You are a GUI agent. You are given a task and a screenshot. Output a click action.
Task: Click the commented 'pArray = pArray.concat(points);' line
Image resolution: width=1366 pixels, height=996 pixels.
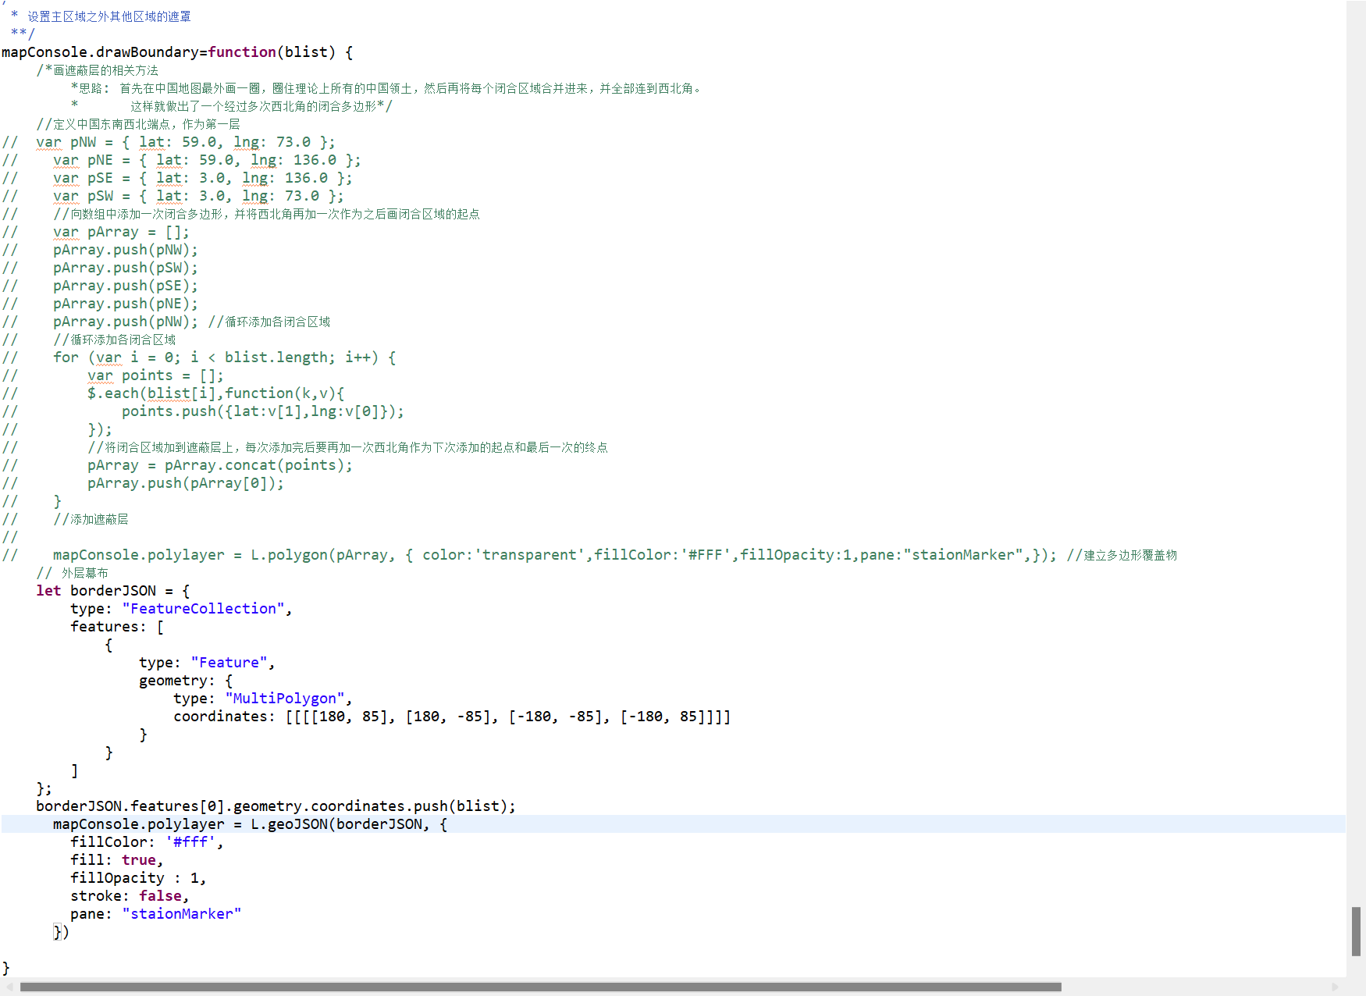(x=177, y=465)
